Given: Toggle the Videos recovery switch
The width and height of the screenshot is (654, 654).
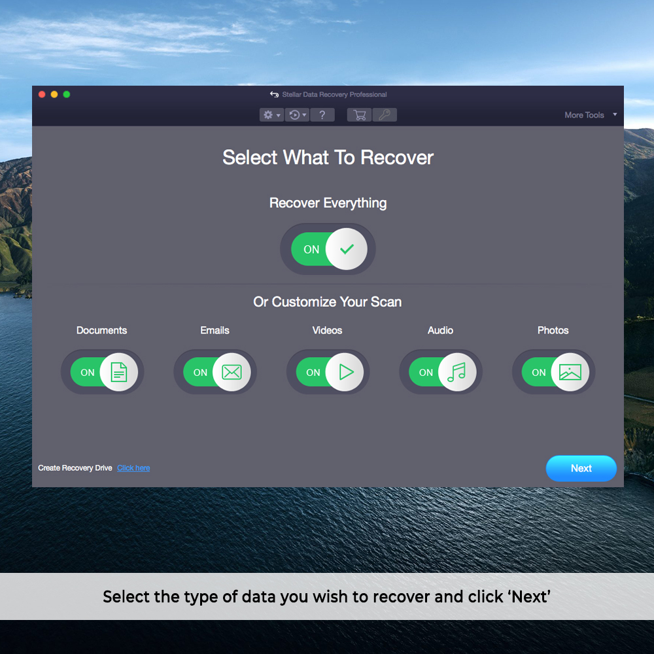Looking at the screenshot, I should [x=329, y=372].
